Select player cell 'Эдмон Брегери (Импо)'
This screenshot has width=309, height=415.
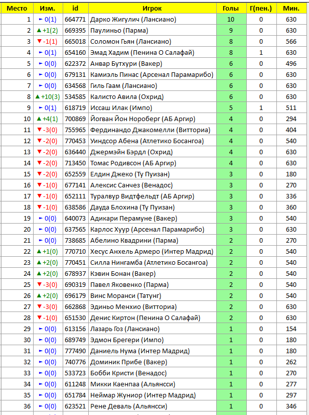click(x=152, y=340)
